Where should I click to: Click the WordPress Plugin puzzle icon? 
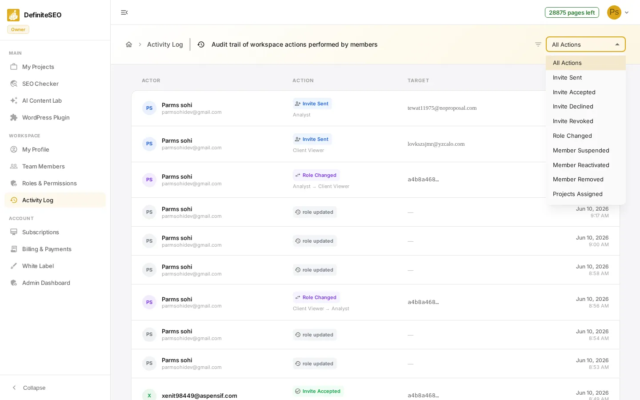(14, 117)
